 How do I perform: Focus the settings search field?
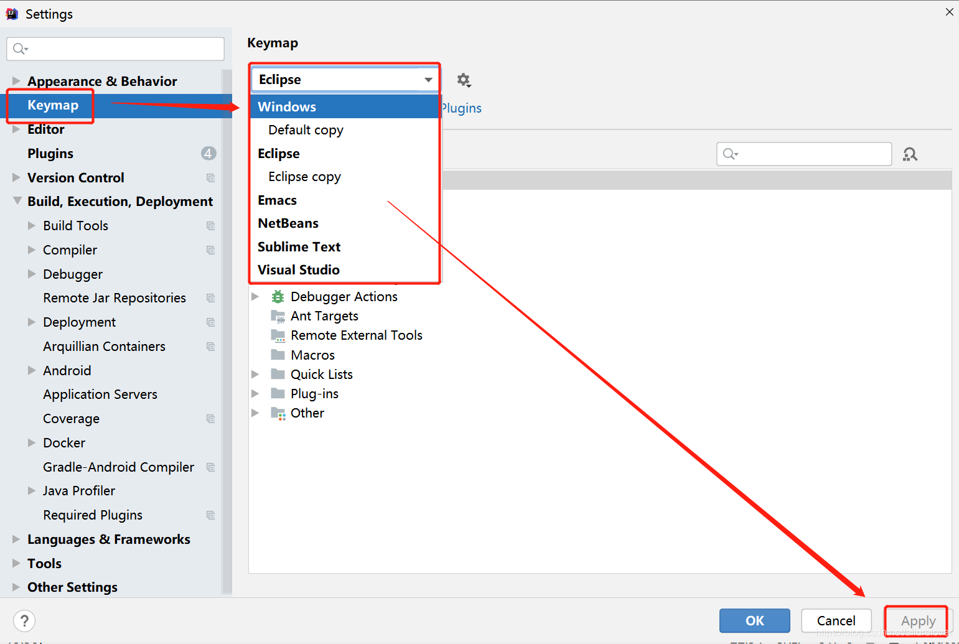tap(115, 49)
